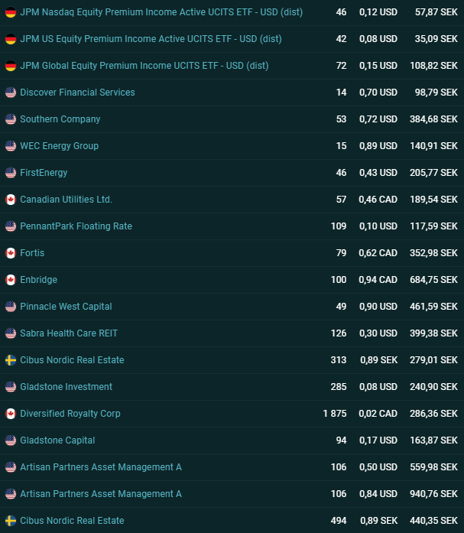This screenshot has height=533, width=464.
Task: Open Fortis link
Action: coord(32,253)
